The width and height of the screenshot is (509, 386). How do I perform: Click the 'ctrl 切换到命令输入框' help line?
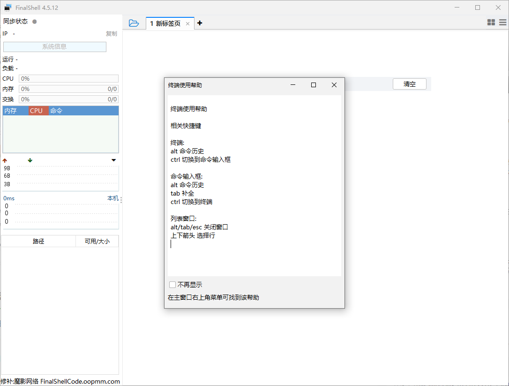(x=201, y=159)
